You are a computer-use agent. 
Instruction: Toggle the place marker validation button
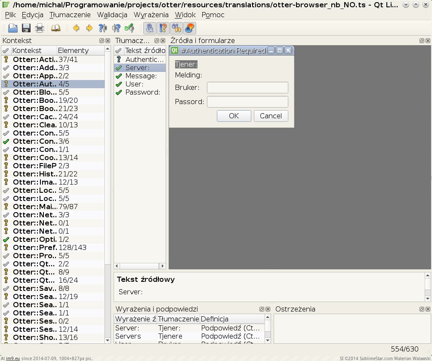[x=190, y=28]
